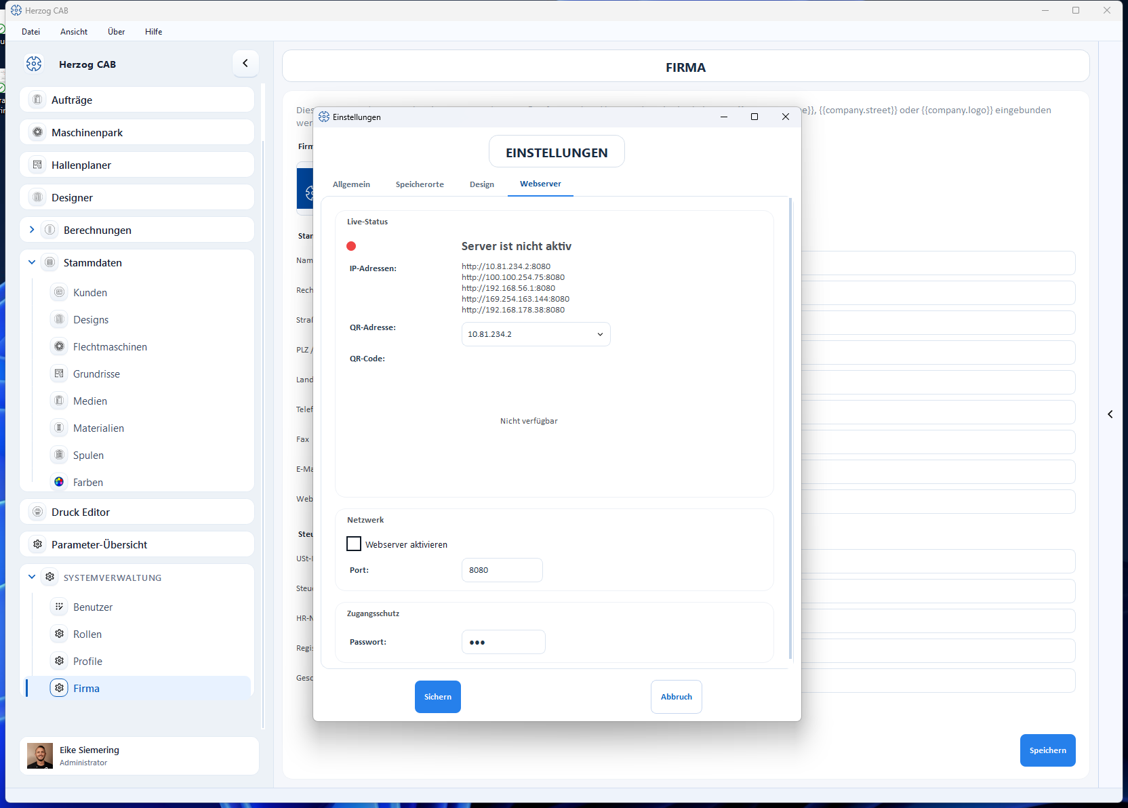
Task: Click the http://100.100.254.75:8080 address text
Action: (513, 277)
